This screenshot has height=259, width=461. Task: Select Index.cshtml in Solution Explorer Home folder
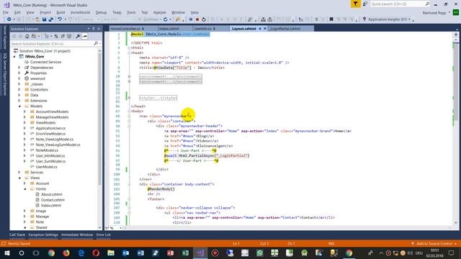pos(51,205)
